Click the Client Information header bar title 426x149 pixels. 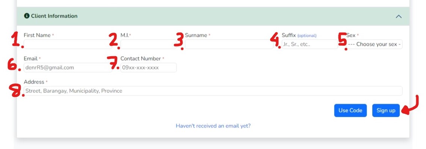54,16
